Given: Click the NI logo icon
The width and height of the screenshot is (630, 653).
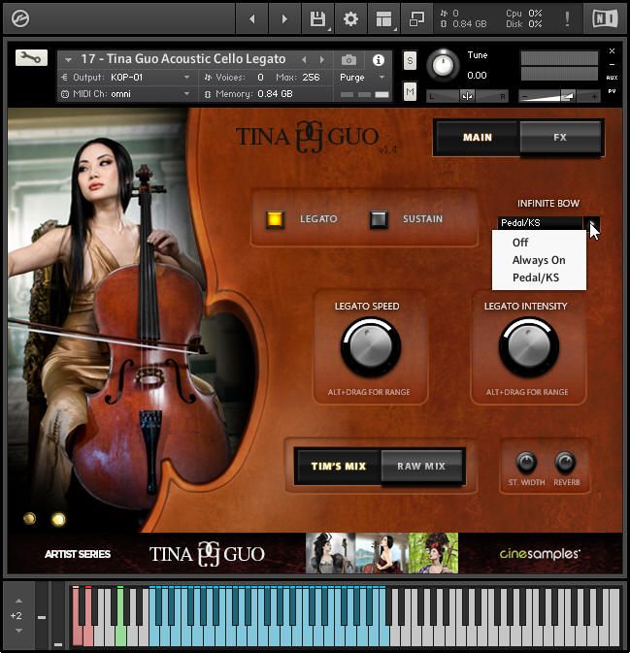Looking at the screenshot, I should click(x=605, y=18).
